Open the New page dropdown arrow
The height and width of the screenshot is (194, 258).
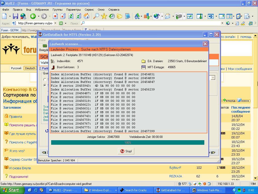tap(10, 16)
